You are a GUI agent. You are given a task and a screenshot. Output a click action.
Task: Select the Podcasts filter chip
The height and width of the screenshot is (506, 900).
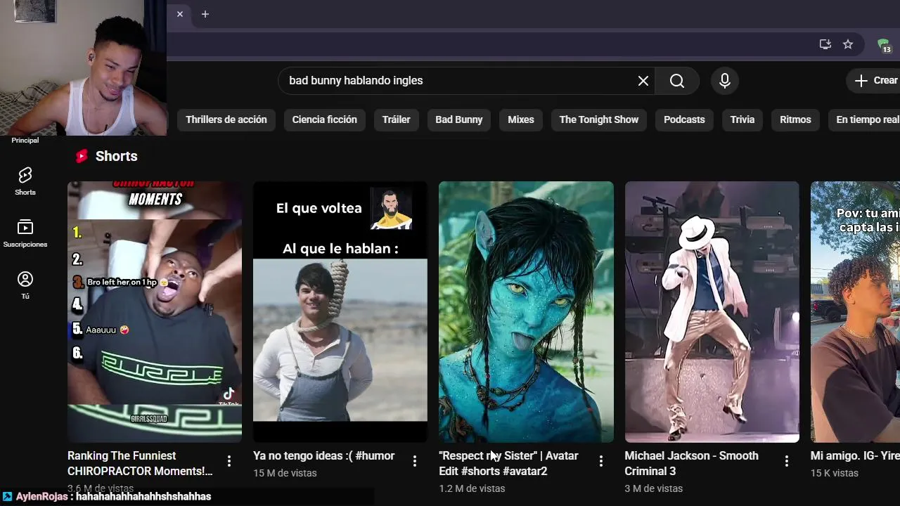click(x=684, y=119)
